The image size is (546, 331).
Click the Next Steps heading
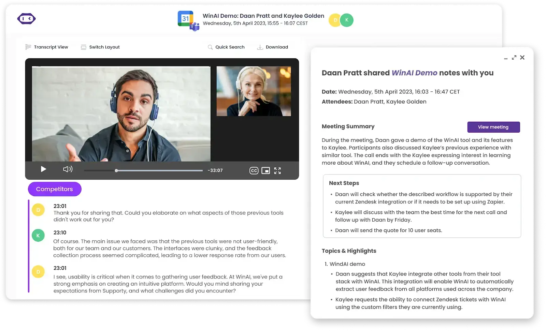[x=344, y=183]
